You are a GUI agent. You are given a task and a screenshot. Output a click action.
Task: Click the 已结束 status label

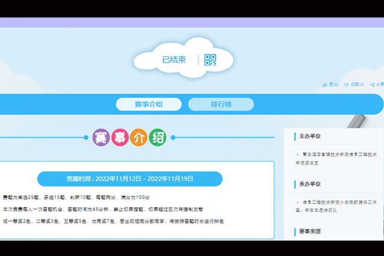[x=174, y=59]
